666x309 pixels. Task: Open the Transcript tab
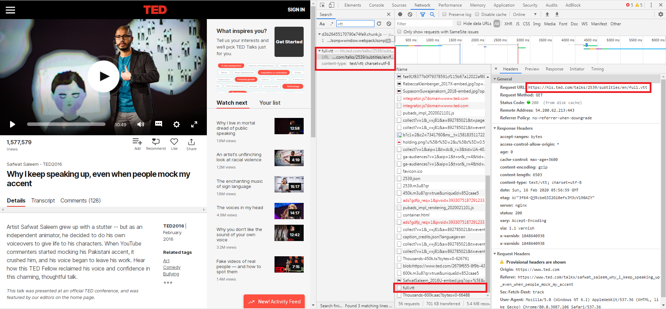[43, 200]
